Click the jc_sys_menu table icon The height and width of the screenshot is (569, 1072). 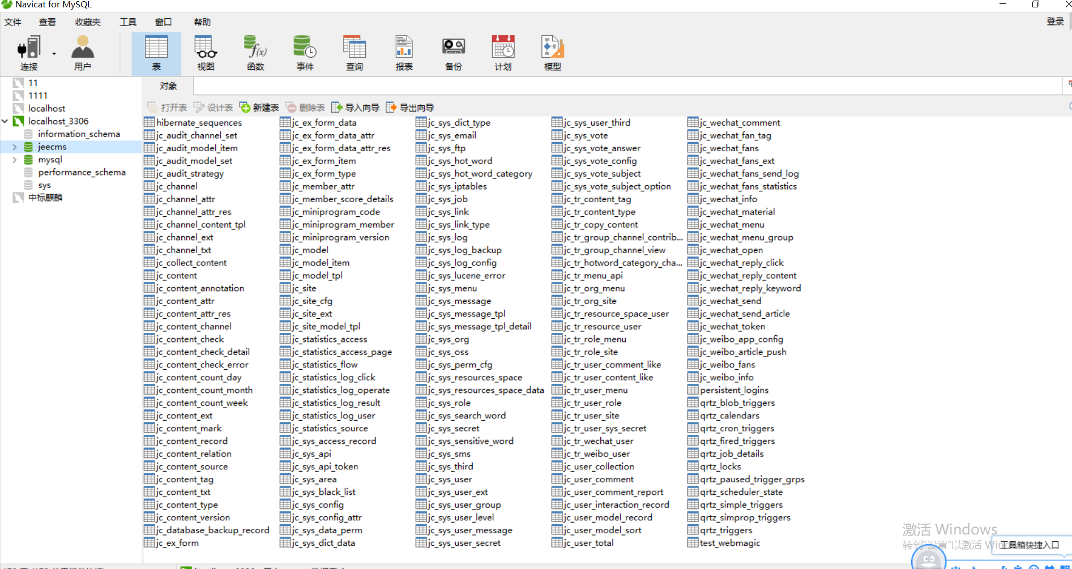pos(421,288)
